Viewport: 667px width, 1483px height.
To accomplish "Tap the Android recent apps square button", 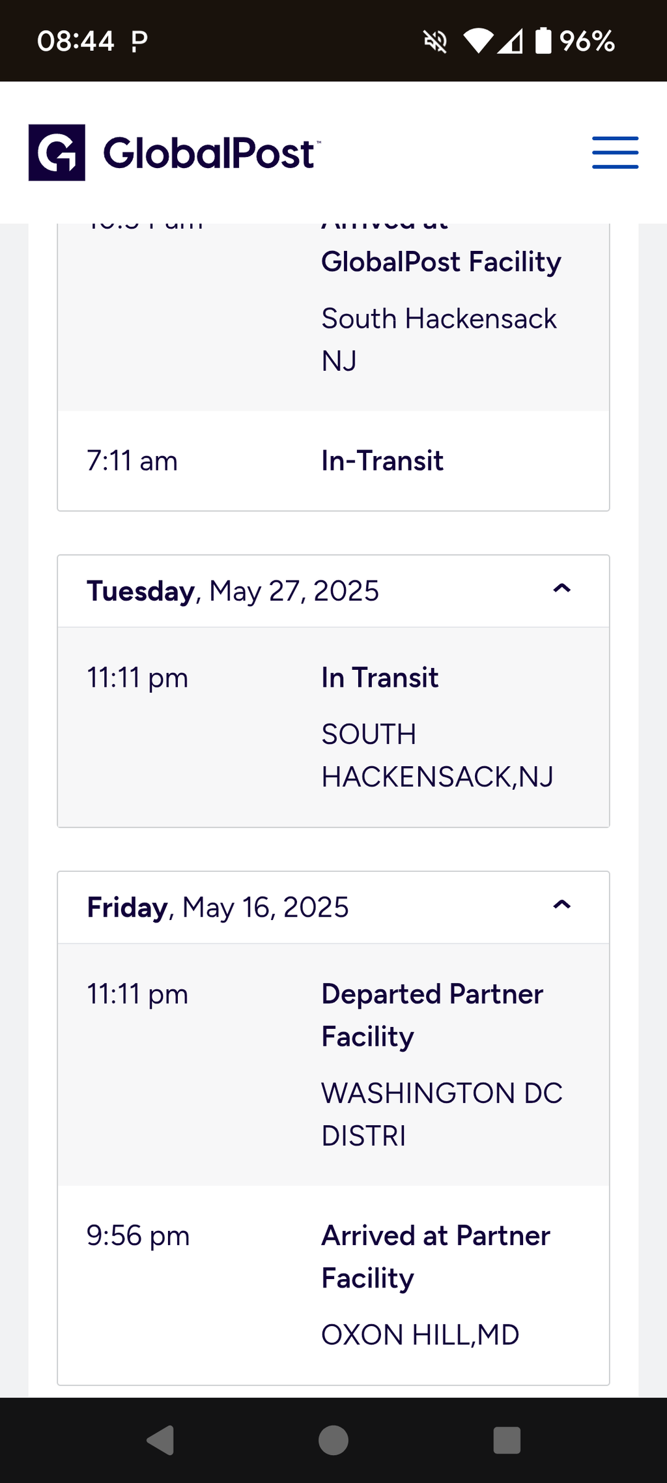I will [507, 1440].
